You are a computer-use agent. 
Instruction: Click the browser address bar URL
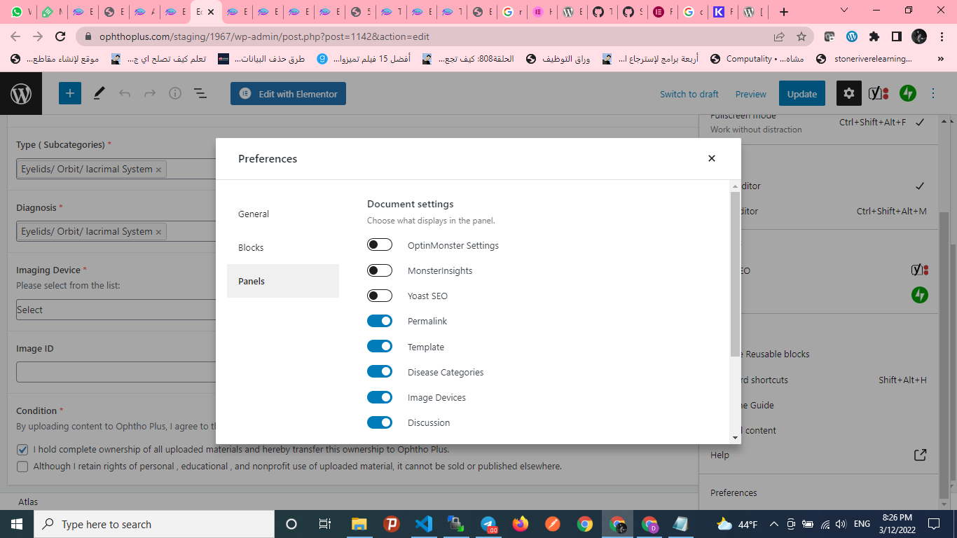[263, 36]
